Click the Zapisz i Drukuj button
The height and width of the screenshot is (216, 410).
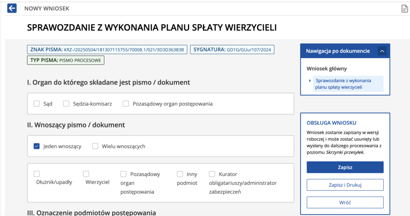tap(345, 185)
